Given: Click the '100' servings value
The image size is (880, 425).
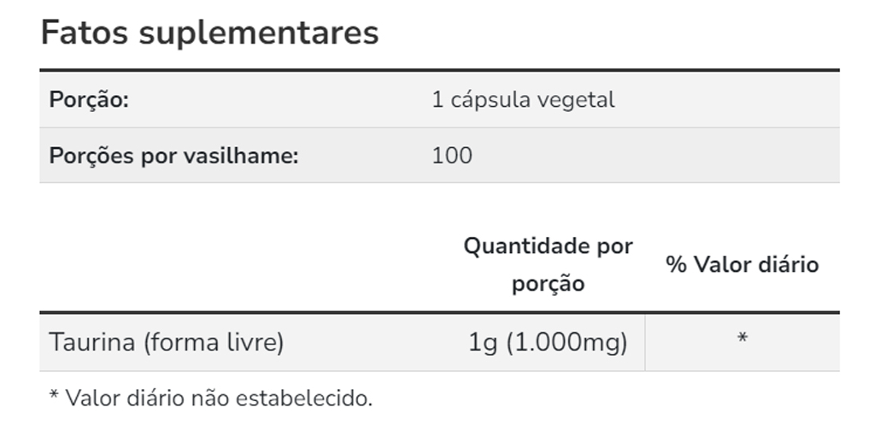Looking at the screenshot, I should click(x=452, y=156).
